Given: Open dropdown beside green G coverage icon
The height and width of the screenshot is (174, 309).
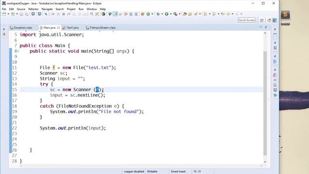Looking at the screenshot, I should coord(152,14).
